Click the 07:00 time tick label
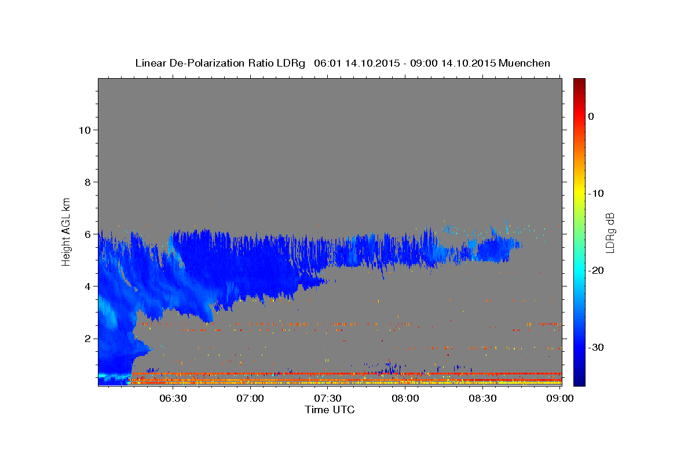 pos(250,399)
